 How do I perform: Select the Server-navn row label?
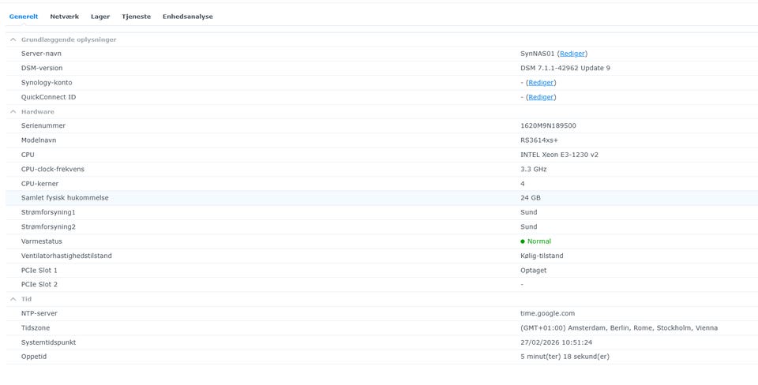pos(41,54)
